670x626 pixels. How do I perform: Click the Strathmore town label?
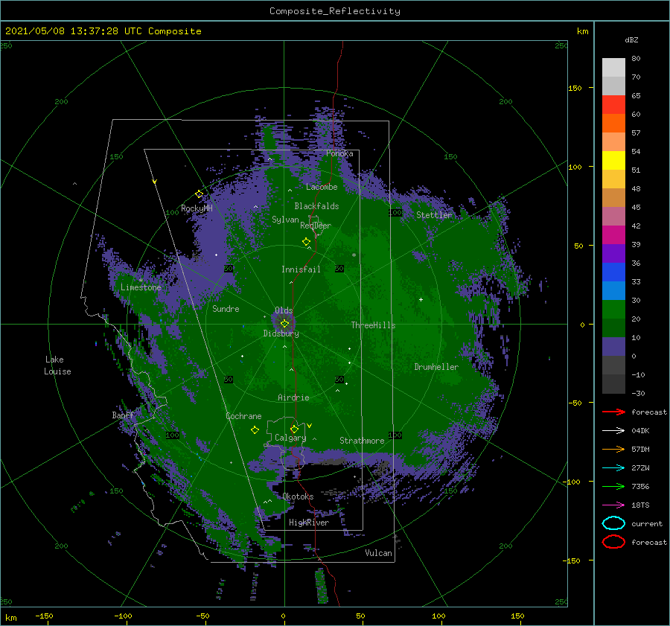tap(362, 441)
